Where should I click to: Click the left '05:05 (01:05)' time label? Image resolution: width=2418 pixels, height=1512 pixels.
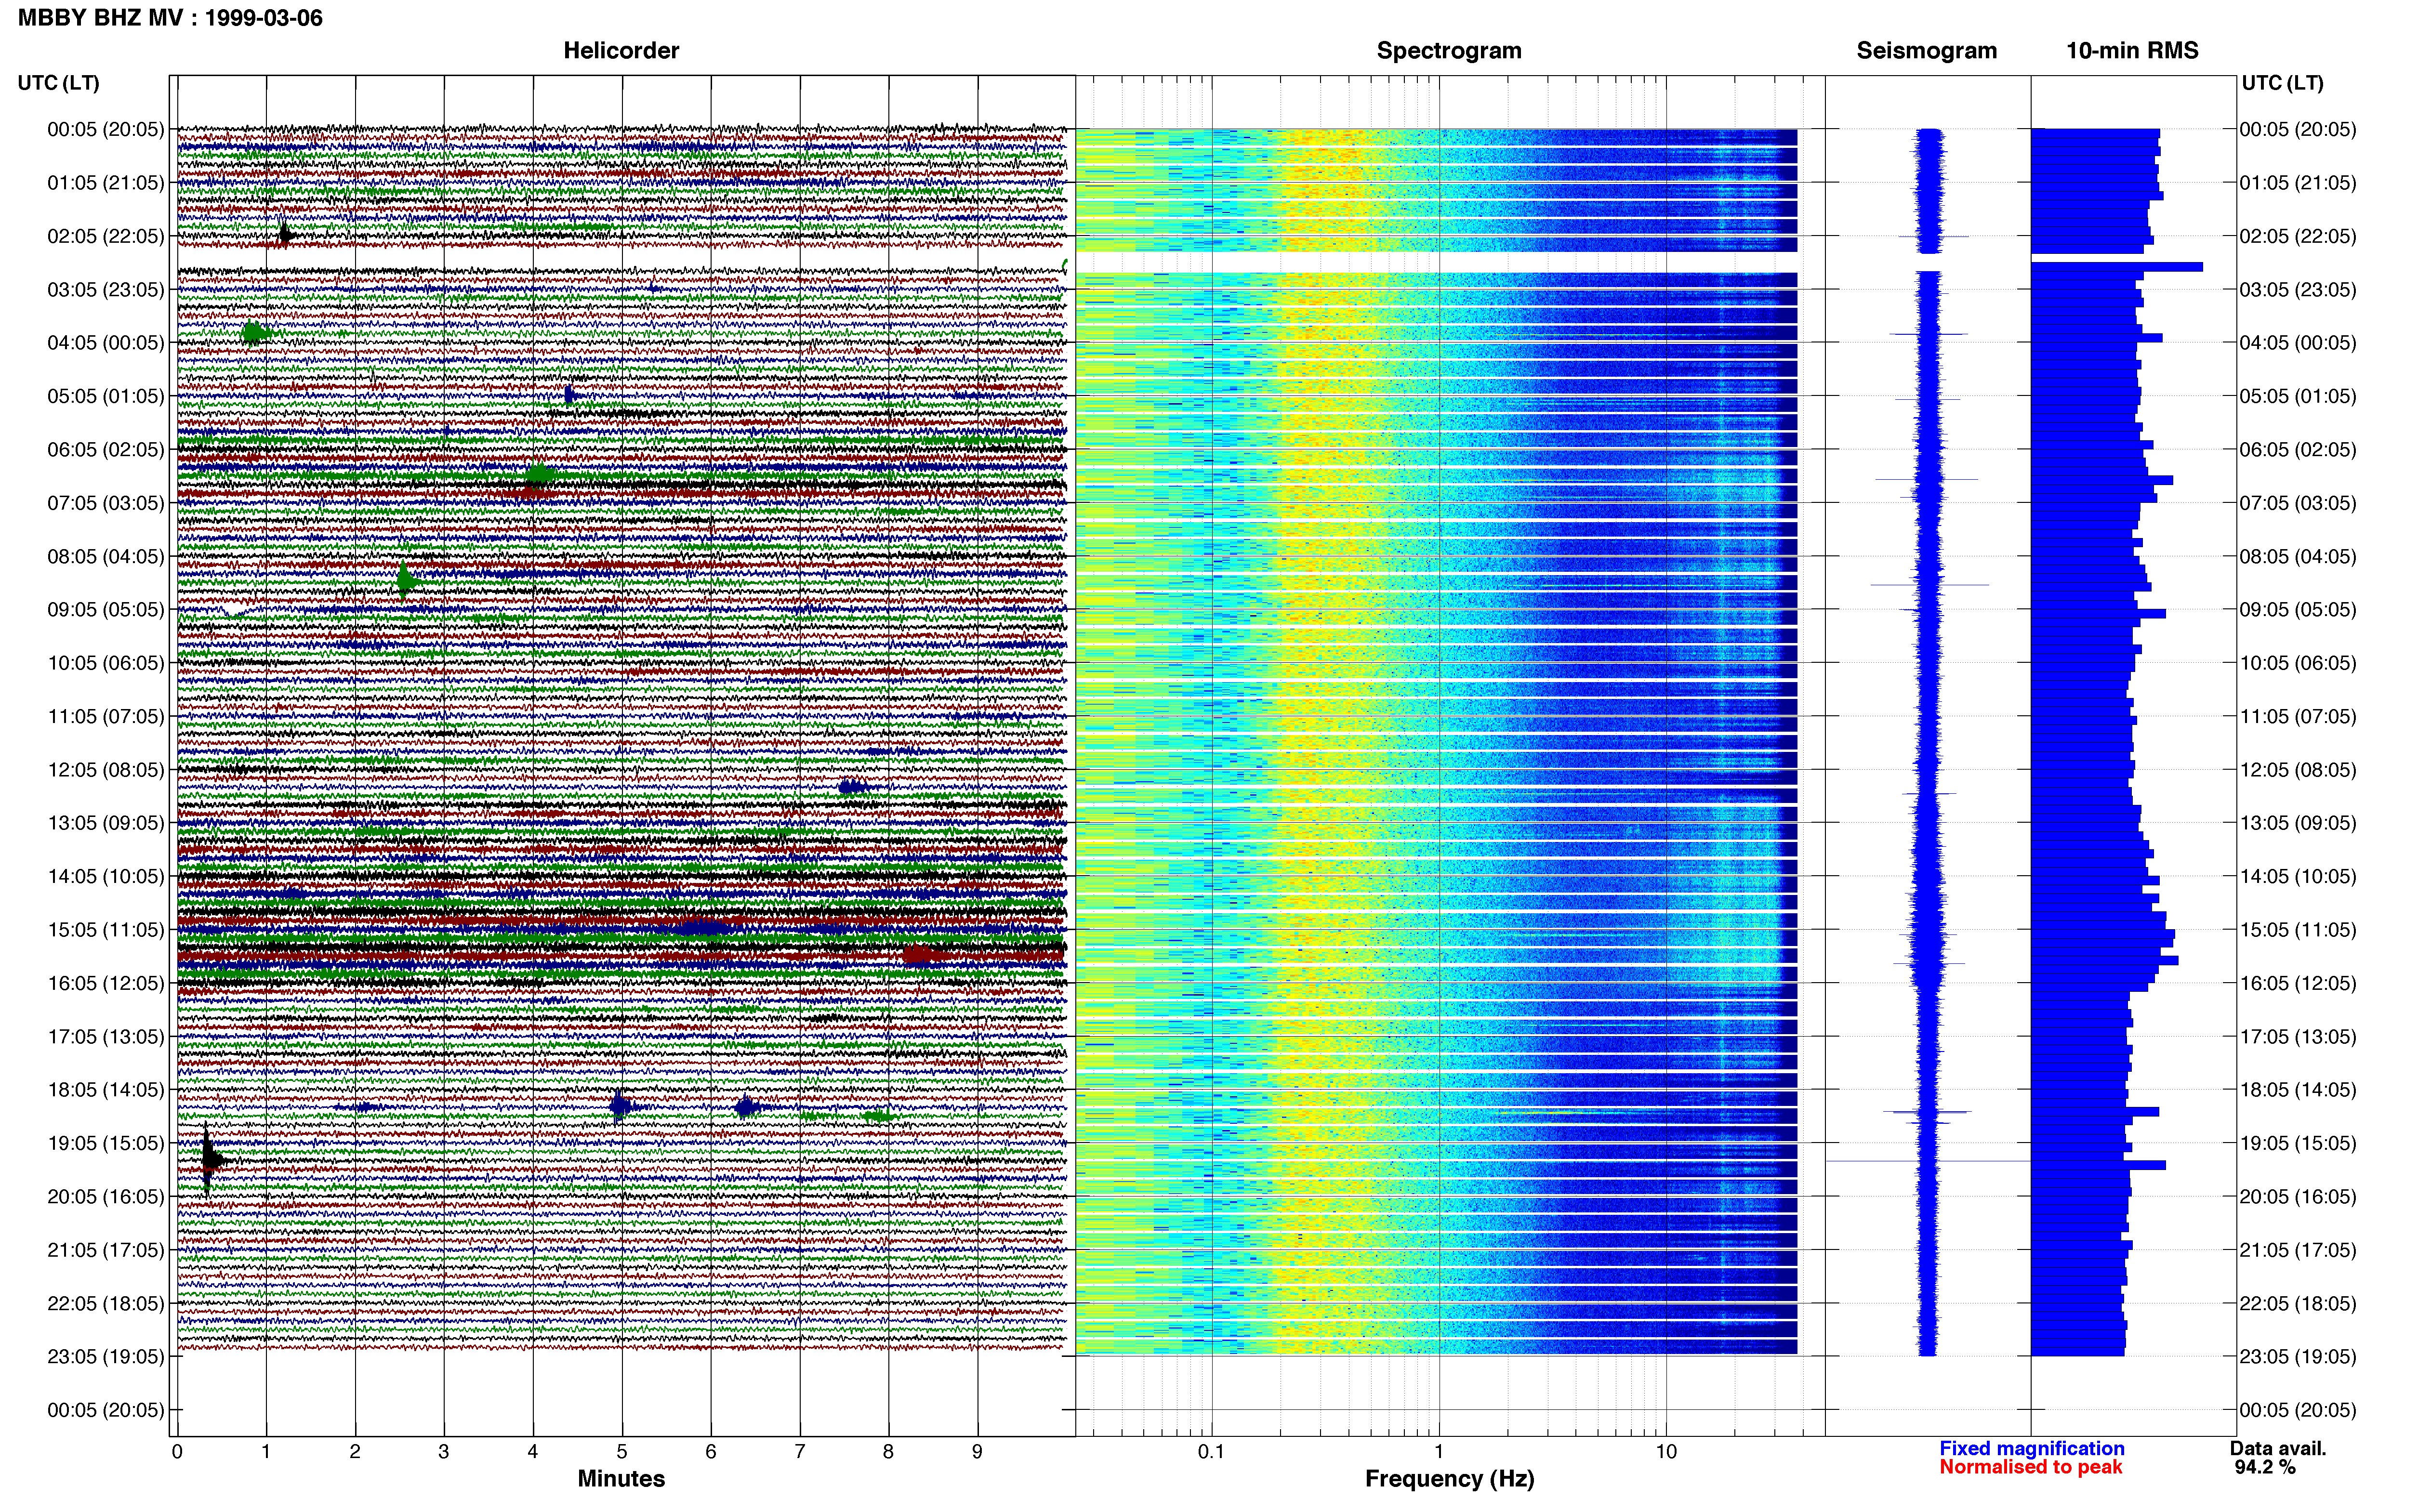pyautogui.click(x=105, y=396)
